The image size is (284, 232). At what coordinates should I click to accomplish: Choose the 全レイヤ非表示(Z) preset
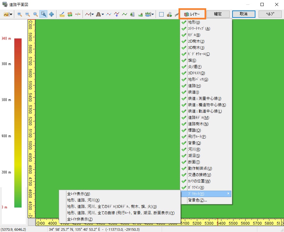[x=120, y=219]
